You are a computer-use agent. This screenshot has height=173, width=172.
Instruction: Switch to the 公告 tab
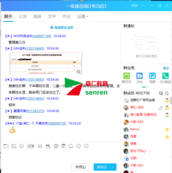23,17
